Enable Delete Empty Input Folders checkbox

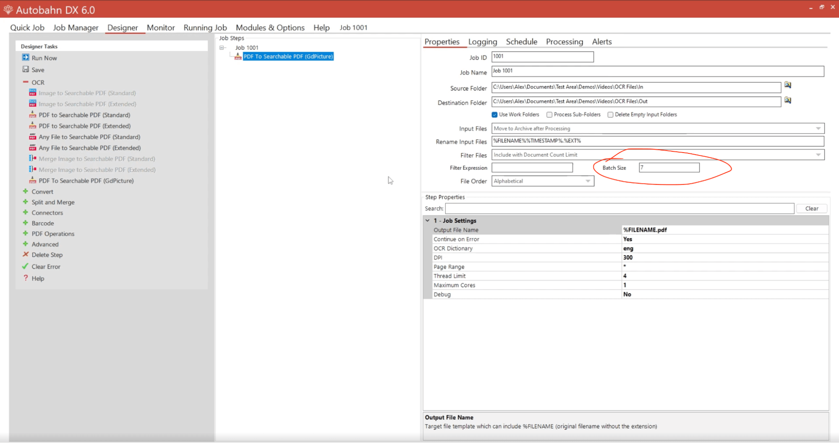[610, 115]
